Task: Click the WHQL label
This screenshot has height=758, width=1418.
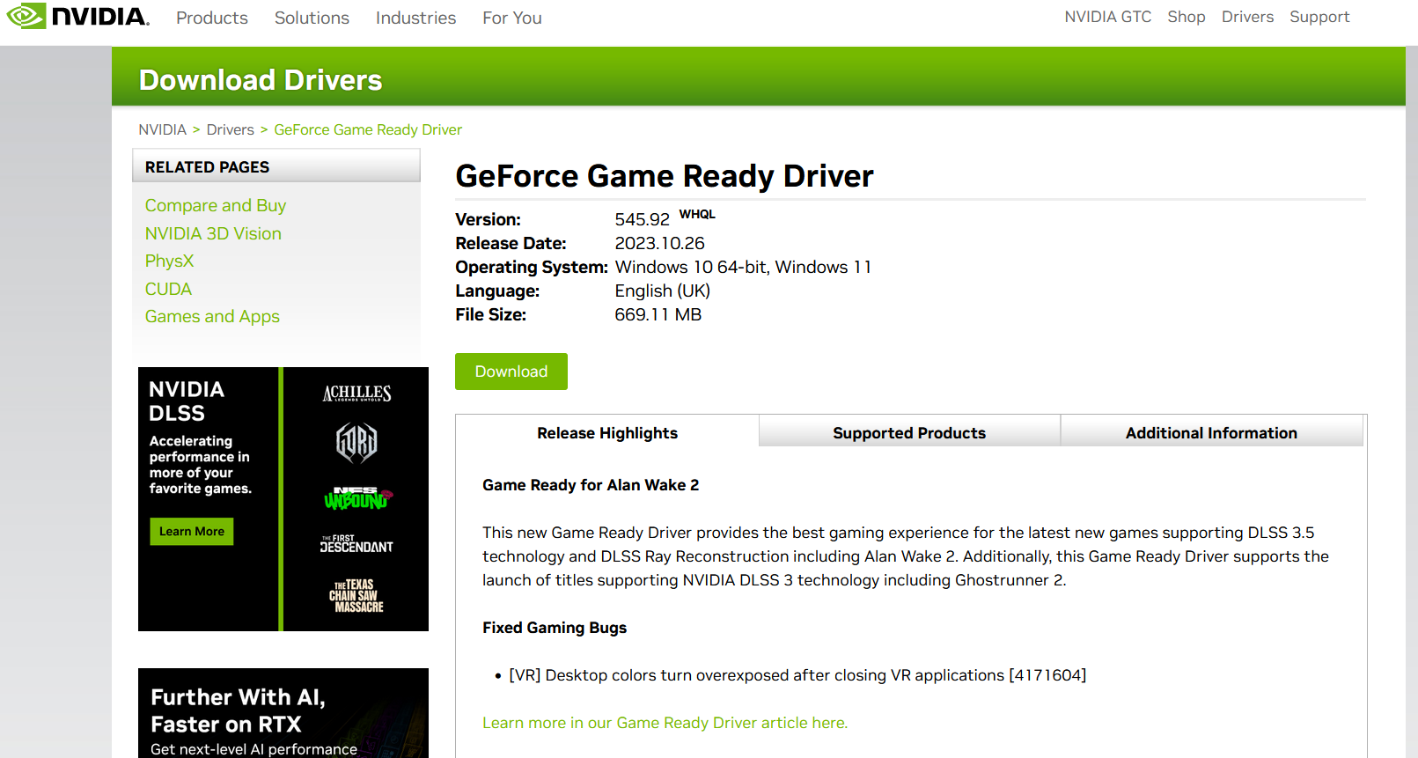Action: [x=697, y=214]
